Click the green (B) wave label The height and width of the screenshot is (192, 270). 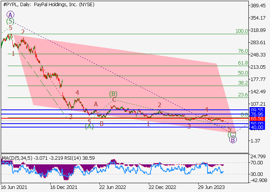(x=113, y=94)
